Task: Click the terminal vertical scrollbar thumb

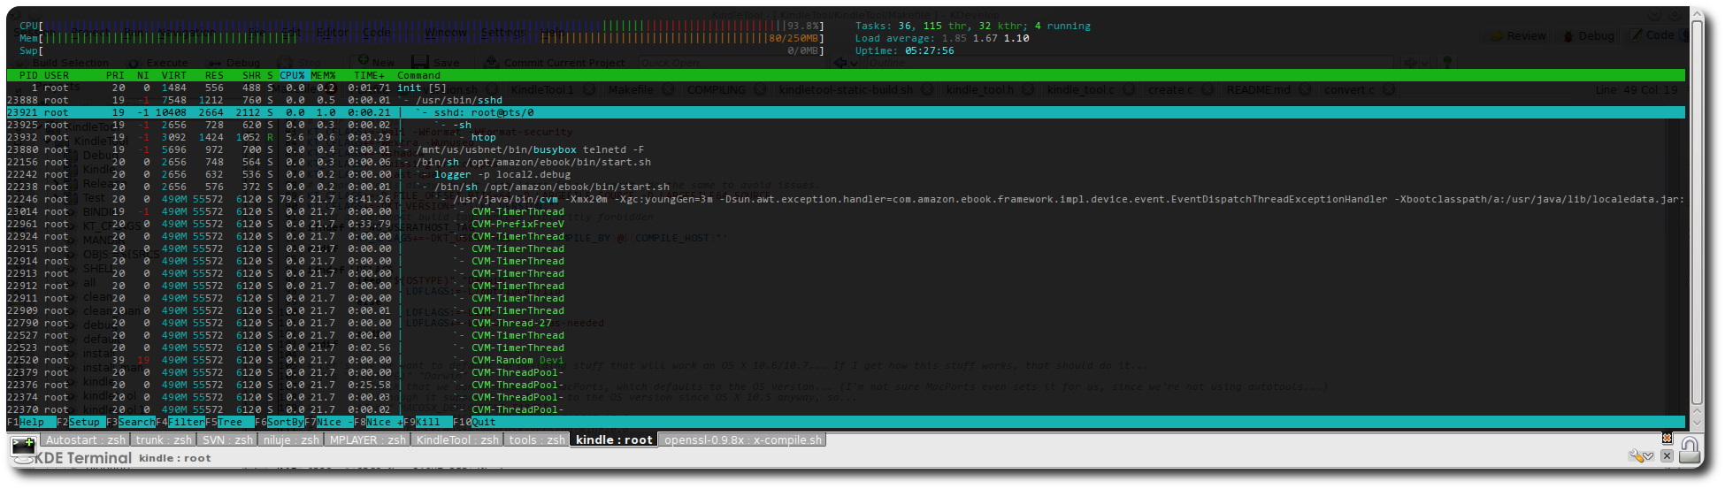Action: pyautogui.click(x=1697, y=214)
